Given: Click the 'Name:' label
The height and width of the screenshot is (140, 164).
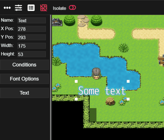Looking at the screenshot, I should coord(7,20).
